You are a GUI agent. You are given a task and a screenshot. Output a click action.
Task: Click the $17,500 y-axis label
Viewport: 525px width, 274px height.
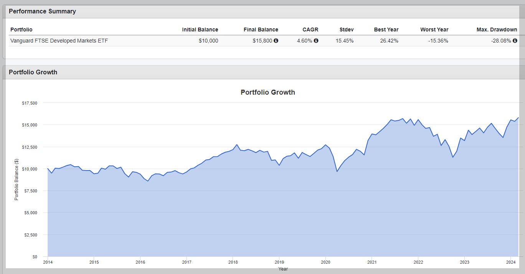pyautogui.click(x=30, y=103)
